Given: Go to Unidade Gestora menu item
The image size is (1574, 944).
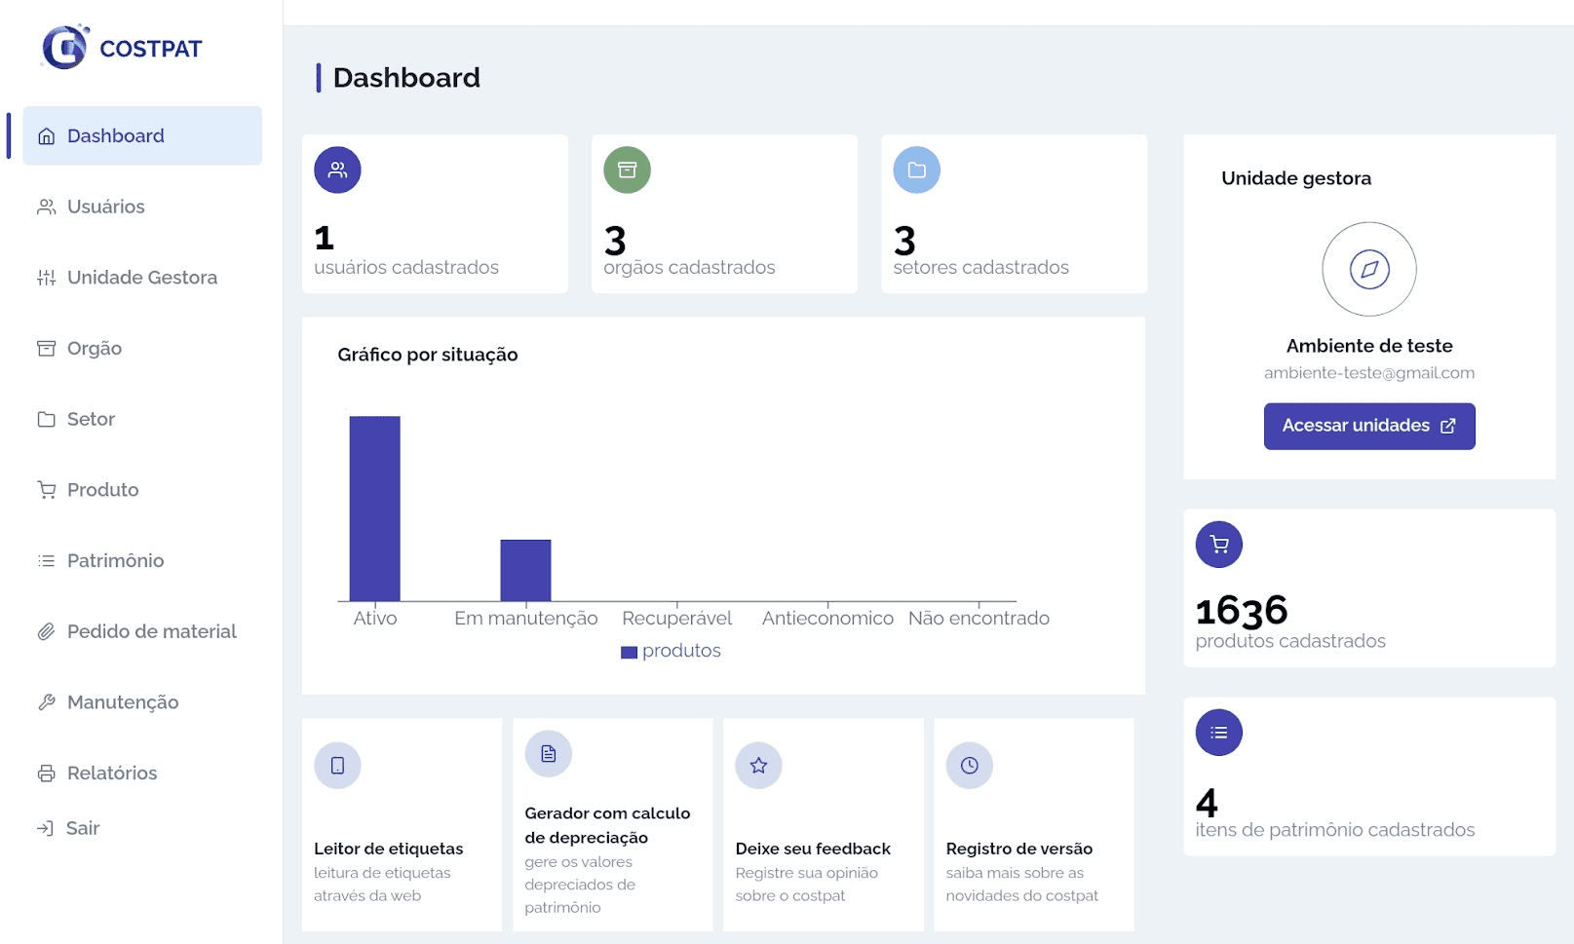Looking at the screenshot, I should click(141, 278).
